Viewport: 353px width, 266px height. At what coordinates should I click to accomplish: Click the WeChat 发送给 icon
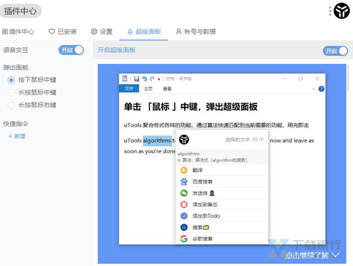coord(184,193)
